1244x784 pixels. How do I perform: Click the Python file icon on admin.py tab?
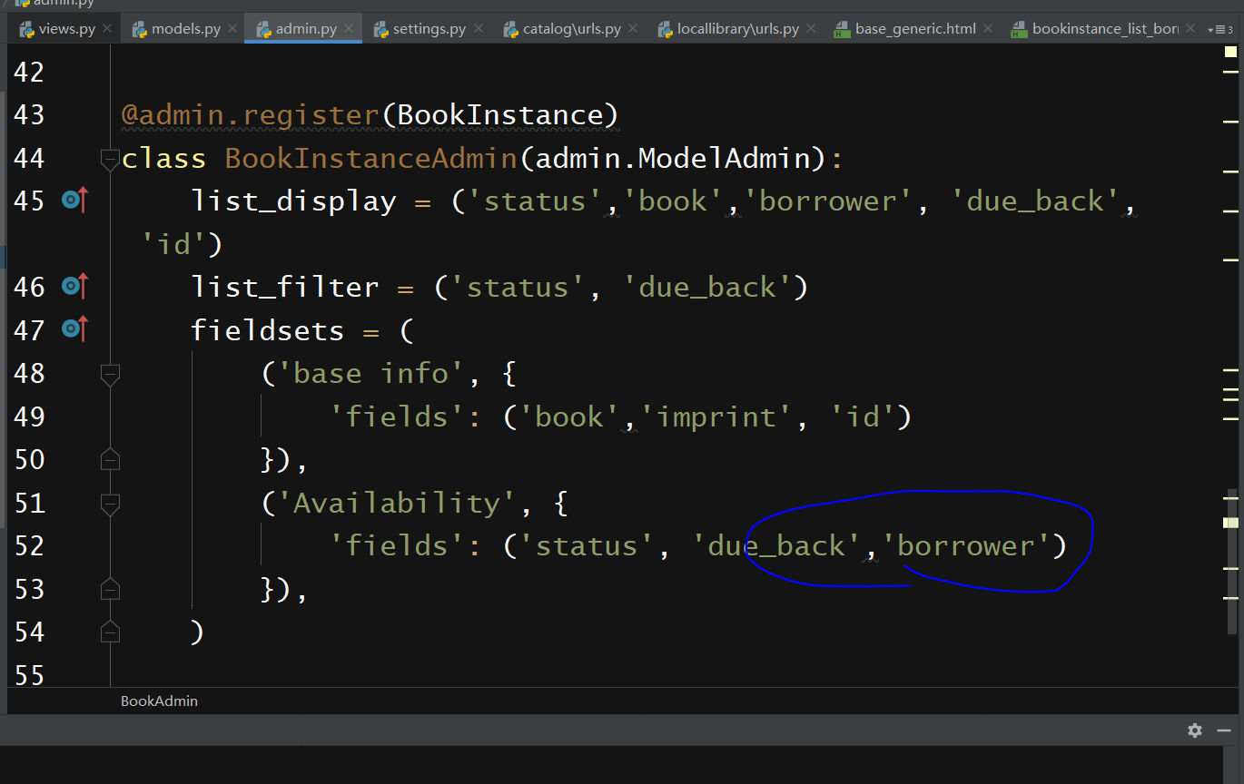pyautogui.click(x=264, y=29)
